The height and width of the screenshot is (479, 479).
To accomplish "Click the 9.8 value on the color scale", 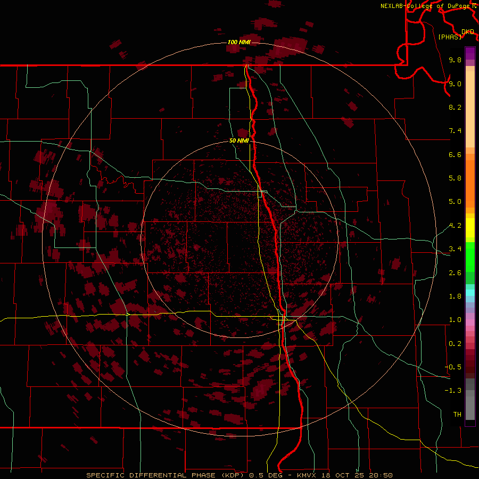I will 455,60.
